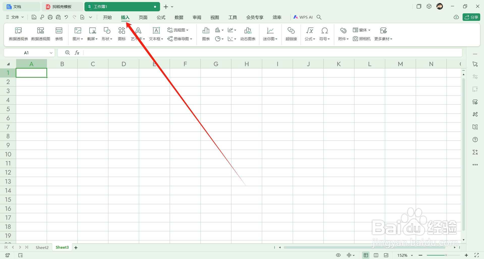This screenshot has width=484, height=259.
Task: Open the 开始 Home tab
Action: (107, 17)
